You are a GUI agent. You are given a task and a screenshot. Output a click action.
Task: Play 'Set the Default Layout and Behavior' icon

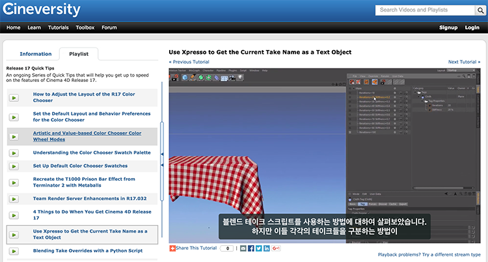[14, 118]
